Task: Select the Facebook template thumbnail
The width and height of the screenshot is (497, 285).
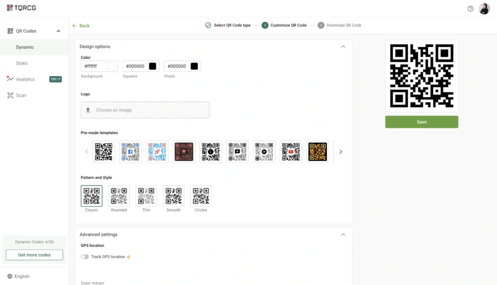Action: 130,151
